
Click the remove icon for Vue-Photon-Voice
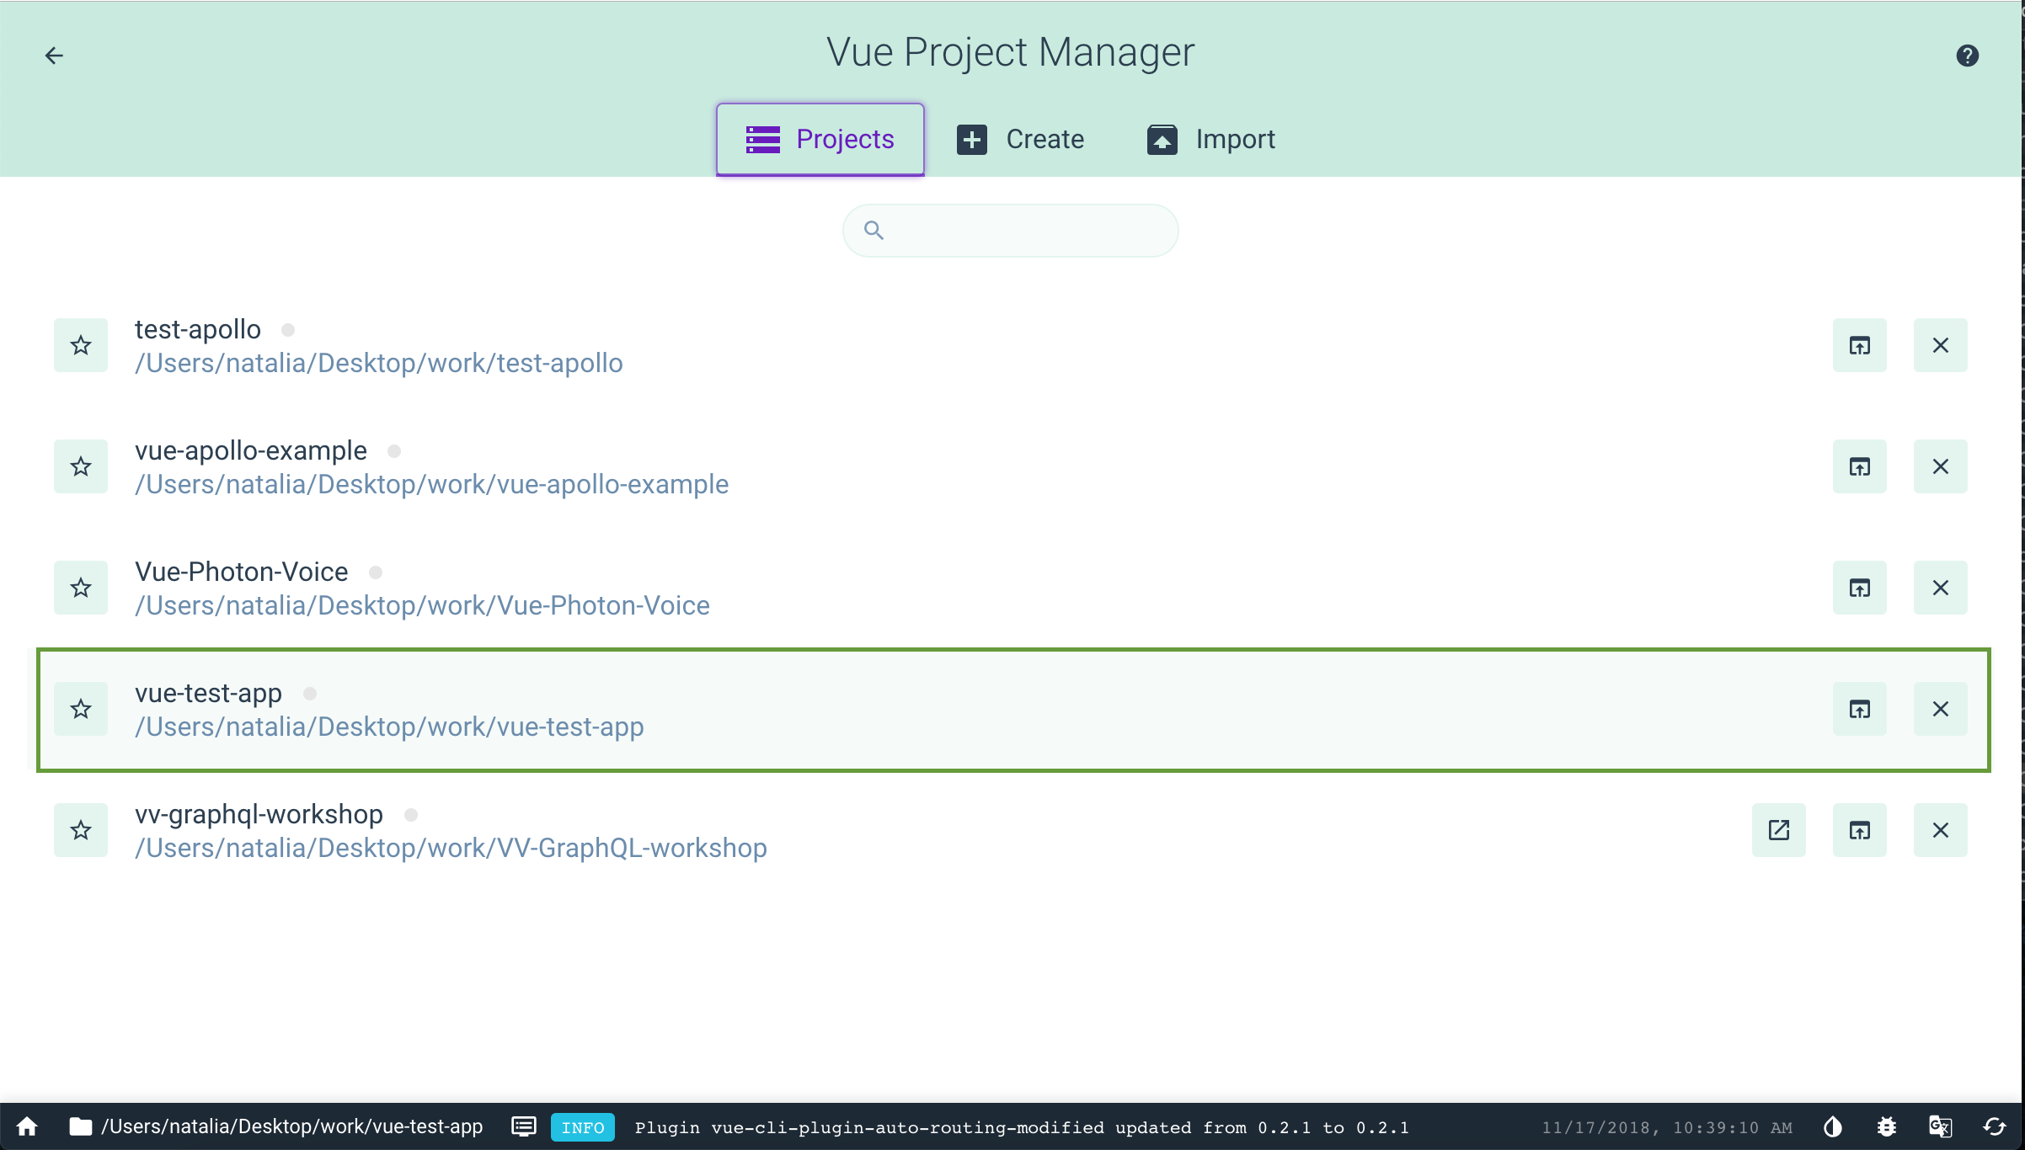click(1940, 587)
